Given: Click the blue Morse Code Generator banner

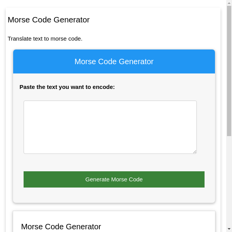Looking at the screenshot, I should point(114,61).
